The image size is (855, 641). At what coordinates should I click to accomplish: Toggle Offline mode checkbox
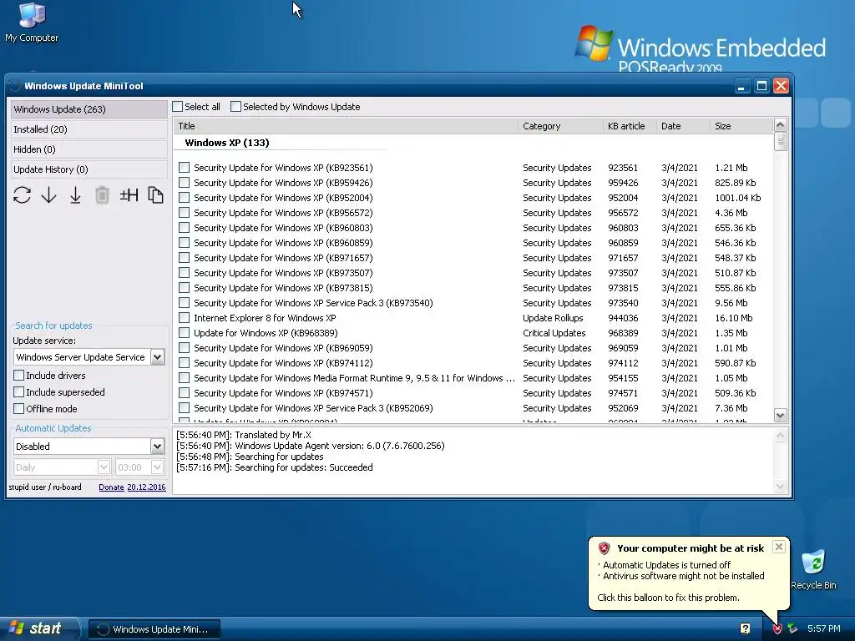click(x=19, y=409)
